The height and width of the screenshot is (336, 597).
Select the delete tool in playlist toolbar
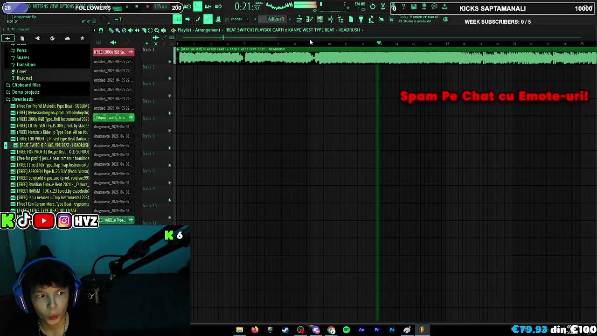pyautogui.click(x=124, y=30)
